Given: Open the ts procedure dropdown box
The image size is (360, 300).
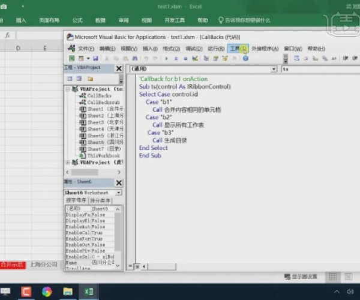Looking at the screenshot, I should pyautogui.click(x=320, y=69).
